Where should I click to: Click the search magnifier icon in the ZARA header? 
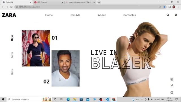click(x=168, y=15)
